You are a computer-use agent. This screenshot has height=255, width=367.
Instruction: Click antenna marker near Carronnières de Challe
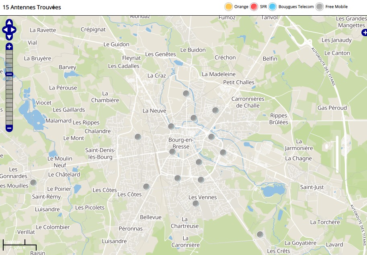[x=215, y=110]
